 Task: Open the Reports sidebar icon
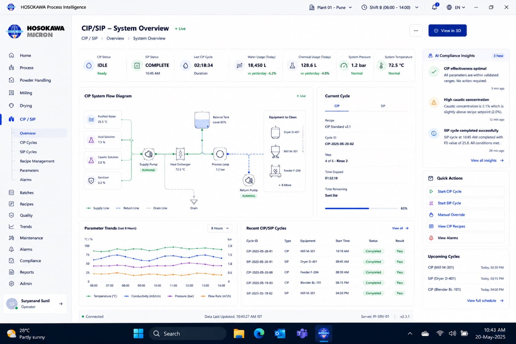(11, 272)
